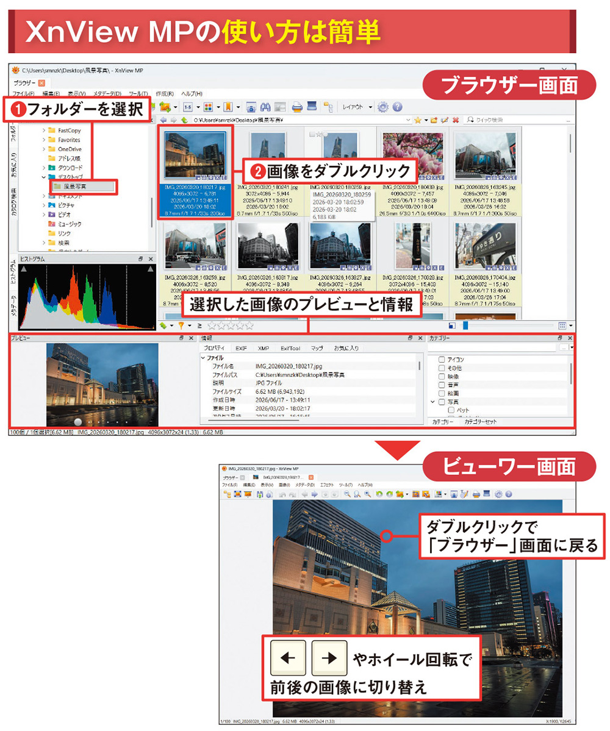Click zoom in magnifier in viewer toolbar
This screenshot has height=731, width=610.
367,494
